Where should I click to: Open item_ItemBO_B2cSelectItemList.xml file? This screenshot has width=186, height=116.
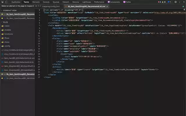[x=19, y=58]
